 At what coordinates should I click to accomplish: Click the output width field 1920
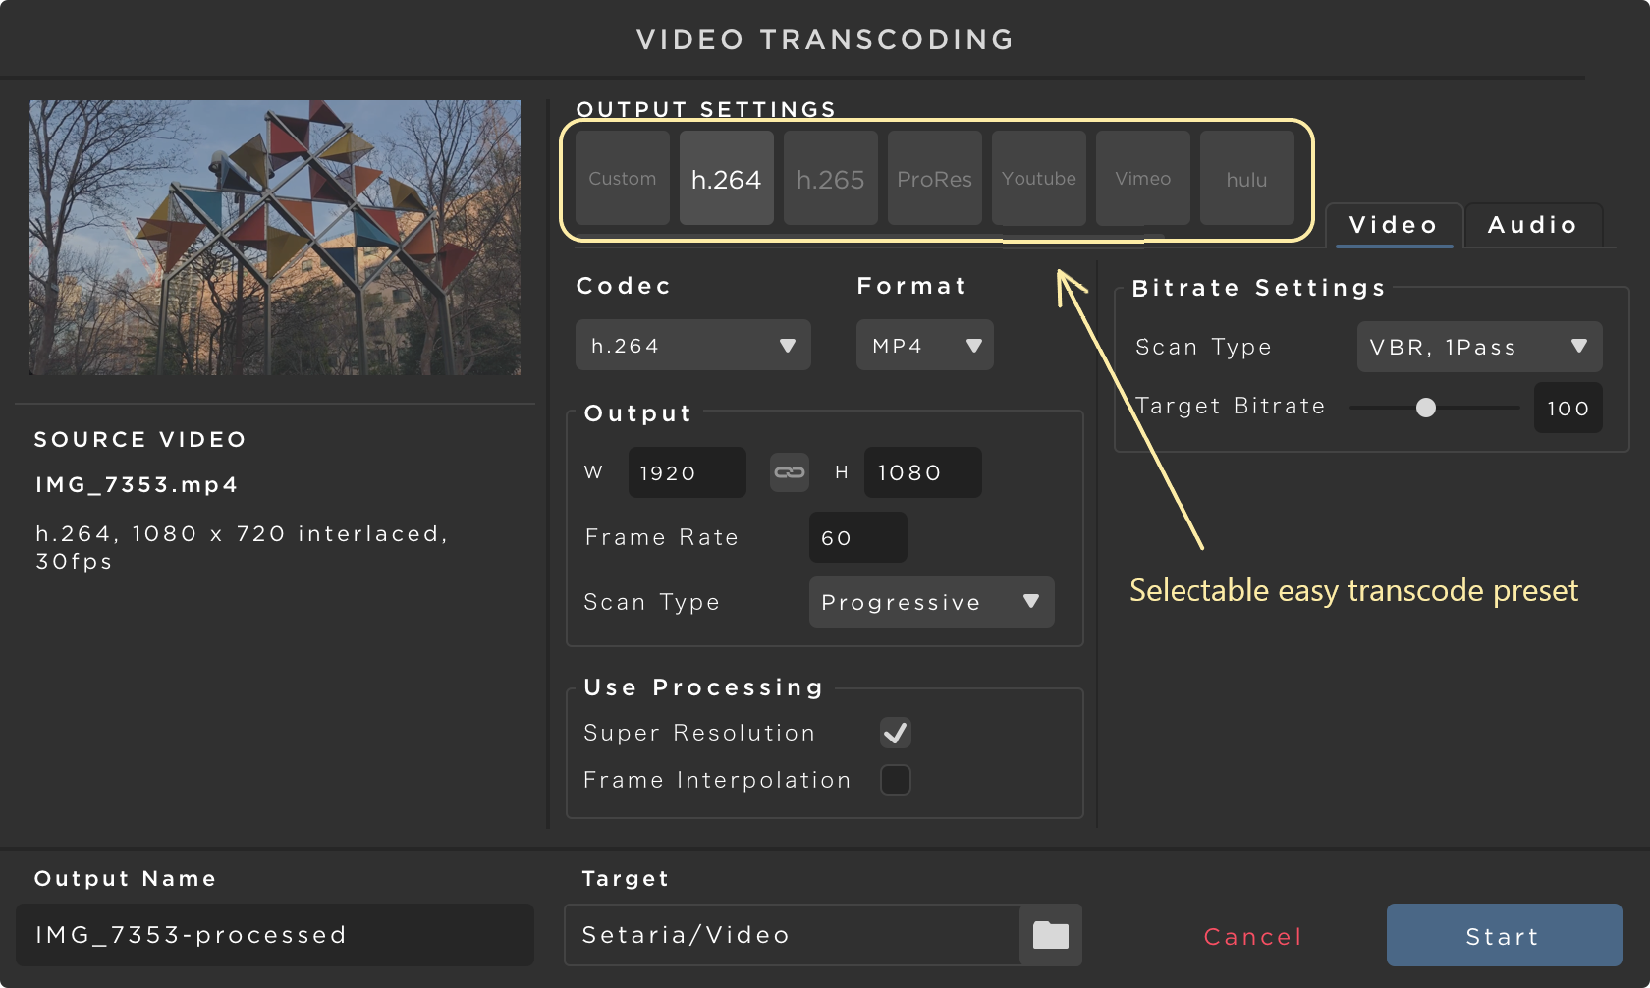687,472
